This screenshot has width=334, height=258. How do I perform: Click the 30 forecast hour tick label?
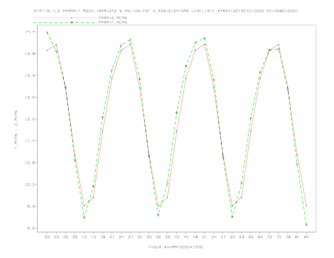click(x=140, y=237)
